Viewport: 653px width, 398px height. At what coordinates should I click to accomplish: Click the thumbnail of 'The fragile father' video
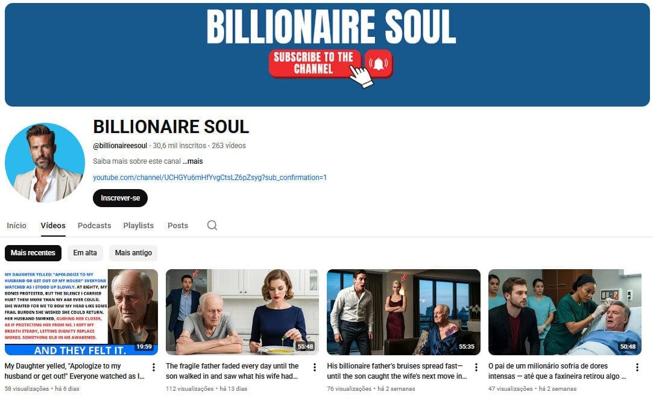click(242, 311)
